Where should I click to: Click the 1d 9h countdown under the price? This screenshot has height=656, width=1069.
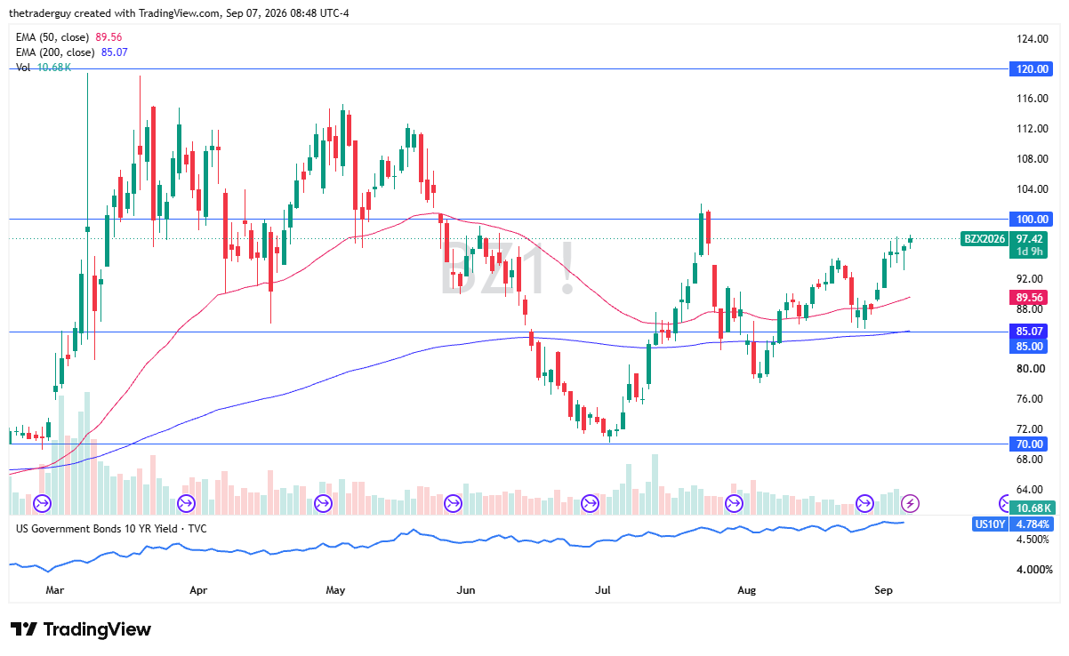click(1030, 252)
